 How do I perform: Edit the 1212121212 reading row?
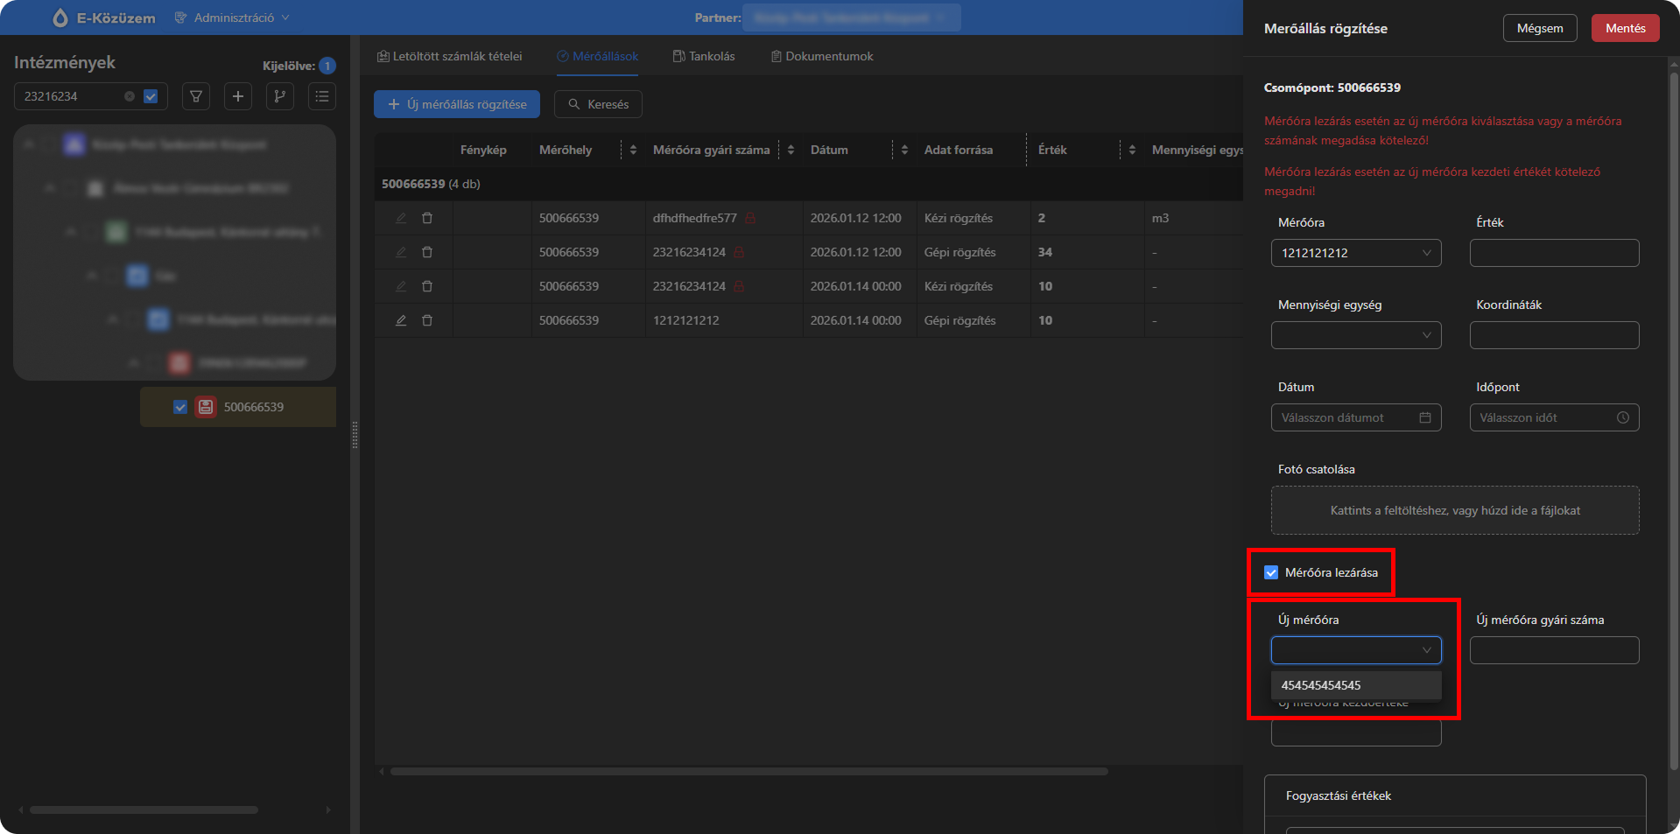point(401,320)
